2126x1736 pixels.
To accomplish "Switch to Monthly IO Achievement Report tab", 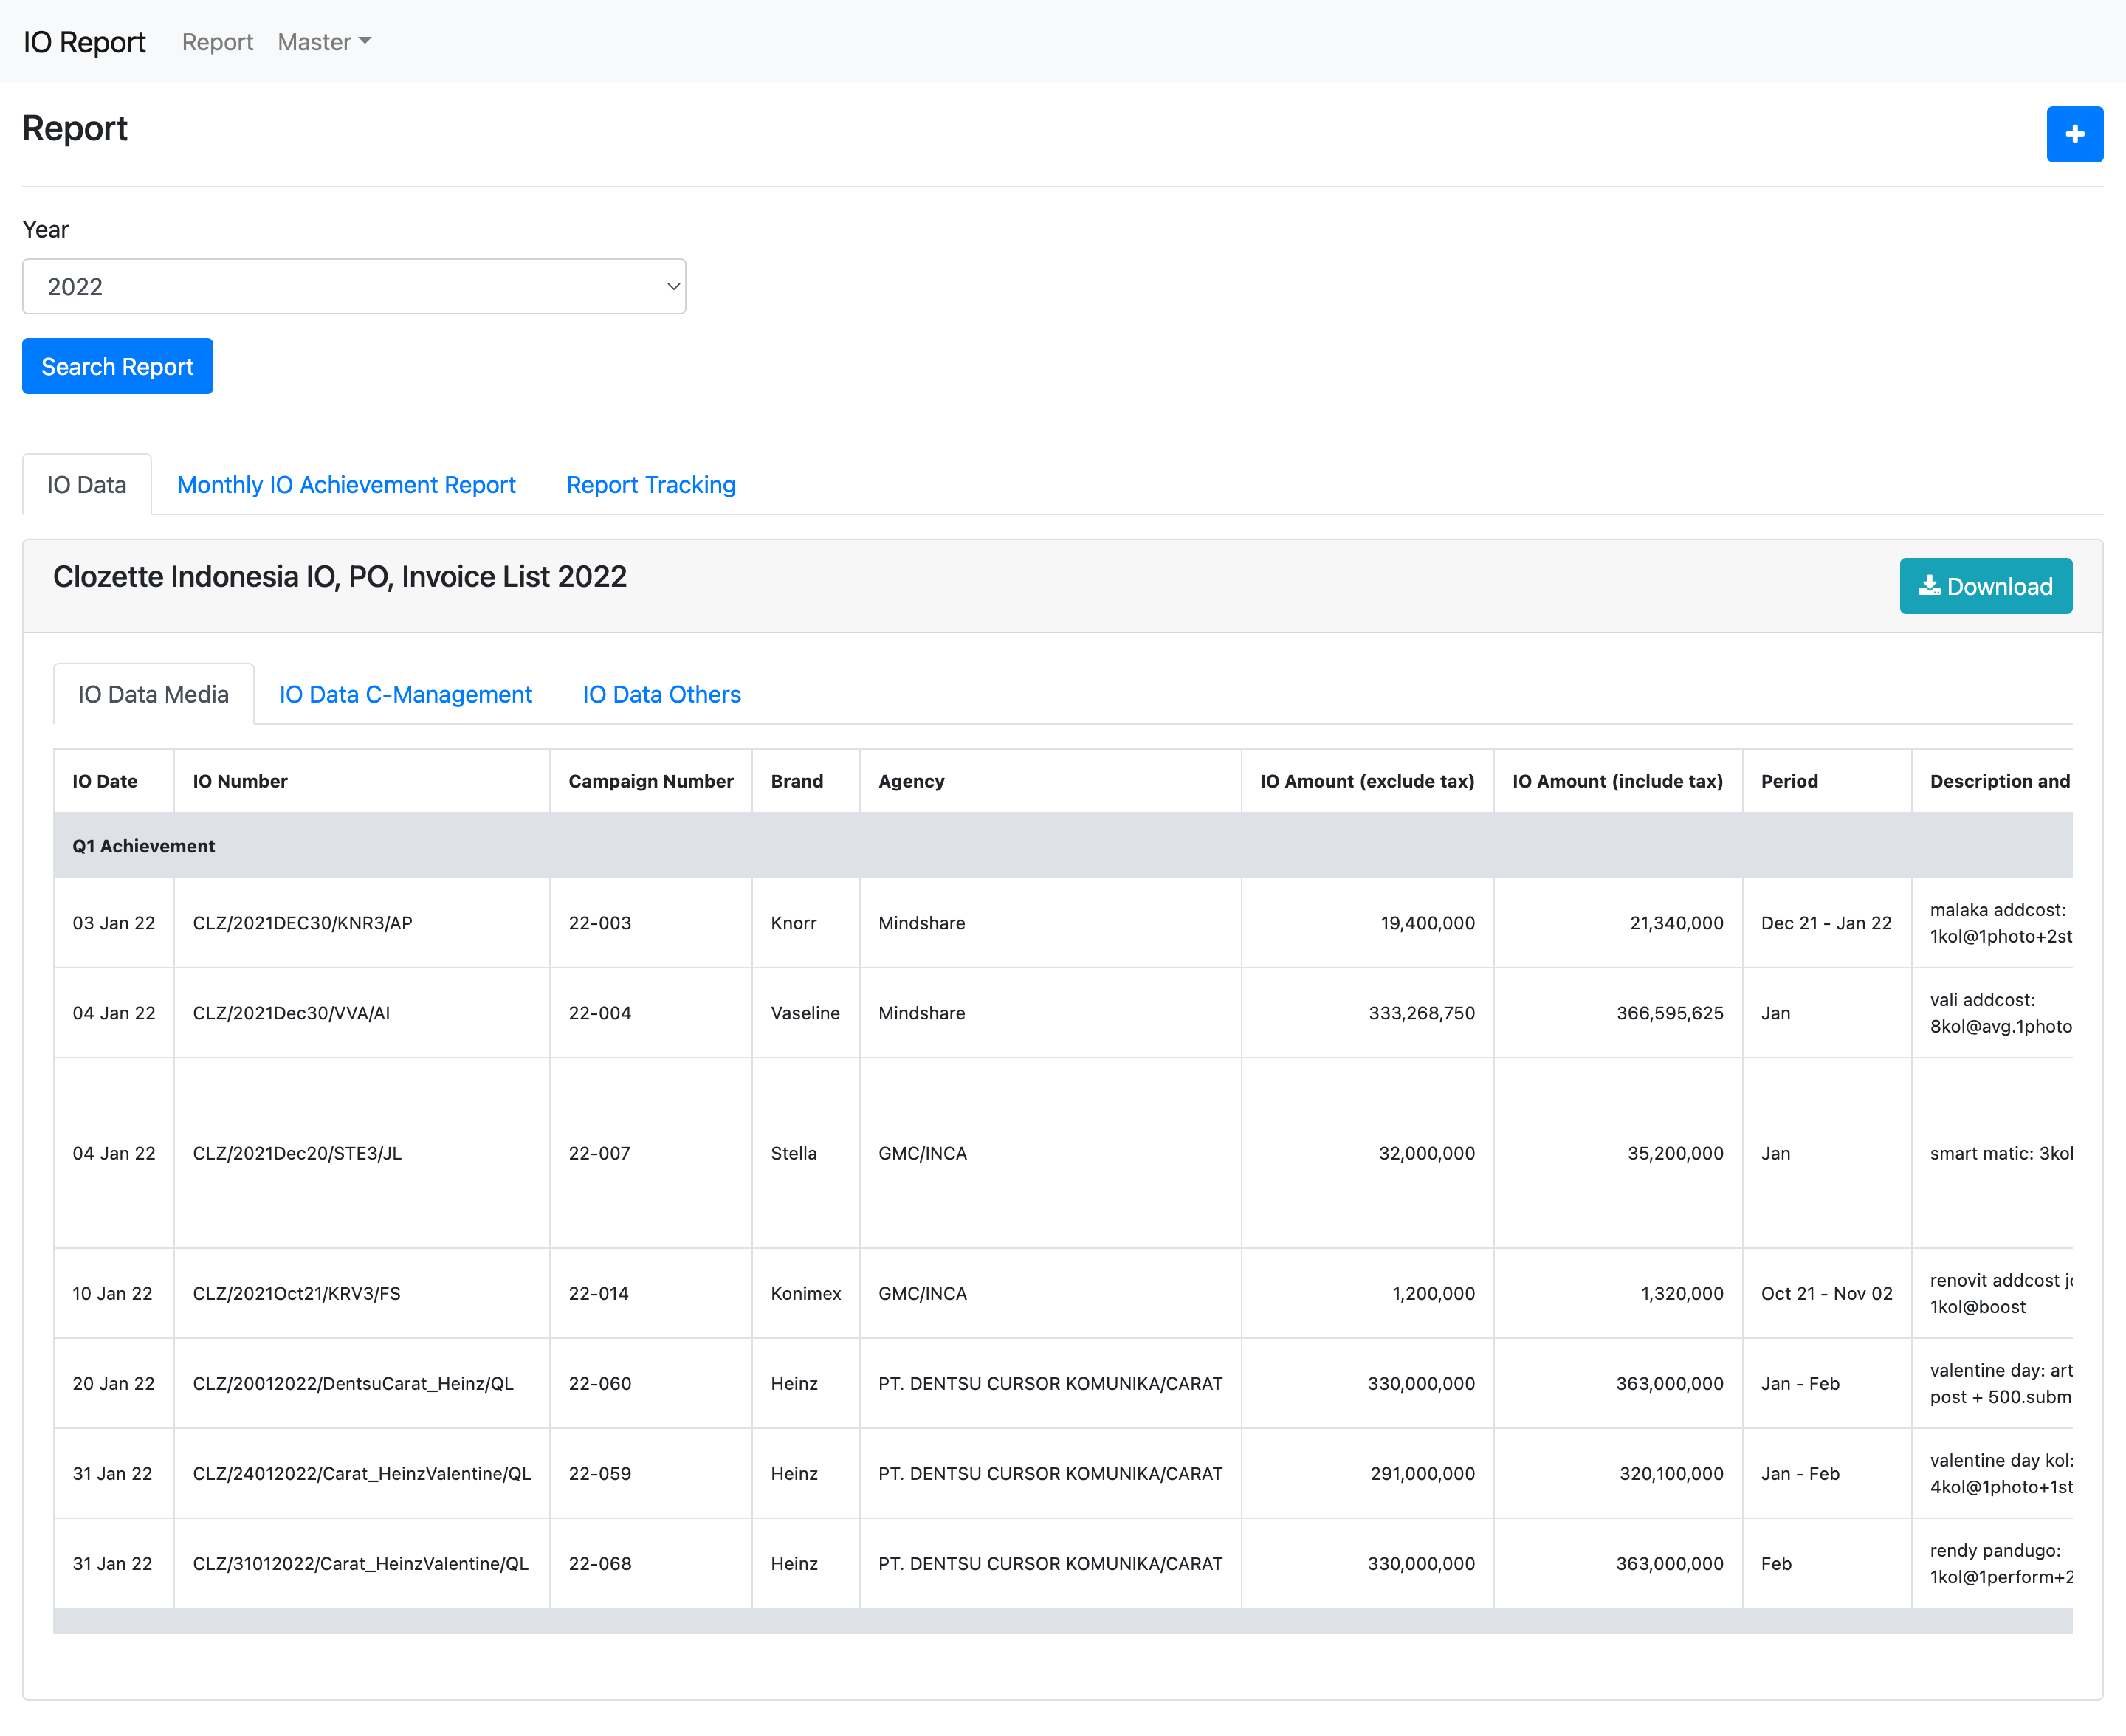I will coord(346,485).
